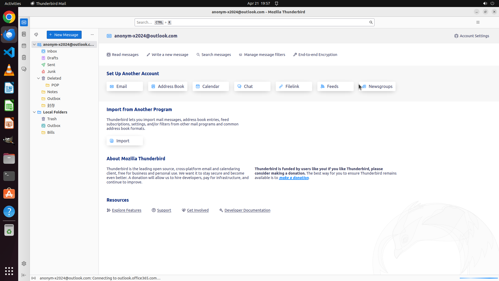Viewport: 499px width, 281px height.
Task: Open Ubuntu system volume menu
Action: (x=485, y=3)
